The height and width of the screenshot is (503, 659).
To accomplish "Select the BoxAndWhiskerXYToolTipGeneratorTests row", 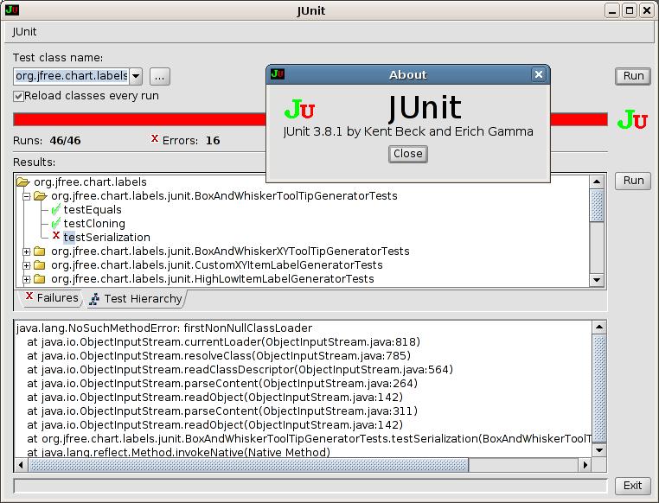I will coord(230,251).
